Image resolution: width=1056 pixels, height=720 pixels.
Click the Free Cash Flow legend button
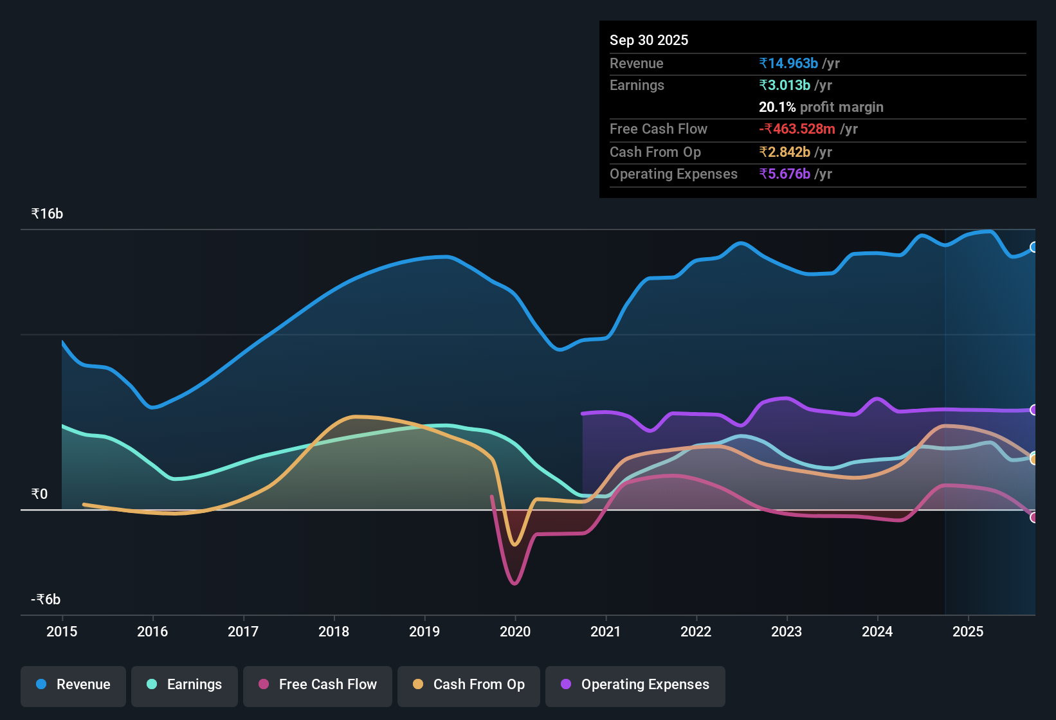pyautogui.click(x=317, y=686)
